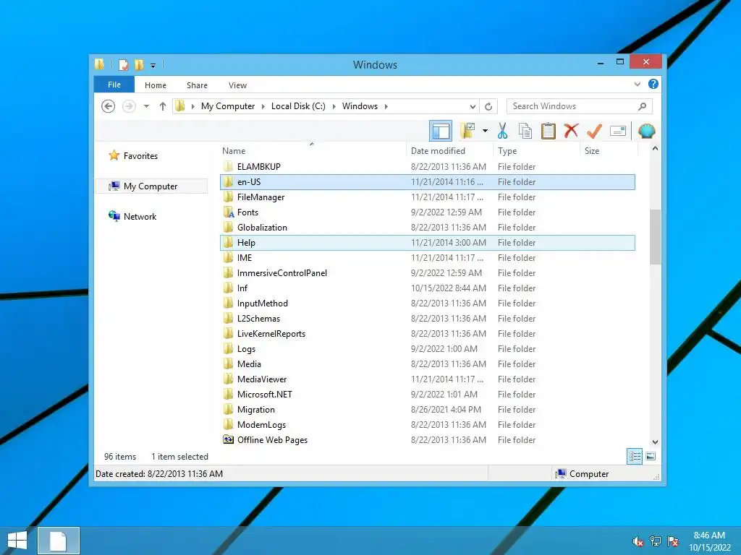This screenshot has height=555, width=741.
Task: Click the folder options checklist icon
Action: 467,131
